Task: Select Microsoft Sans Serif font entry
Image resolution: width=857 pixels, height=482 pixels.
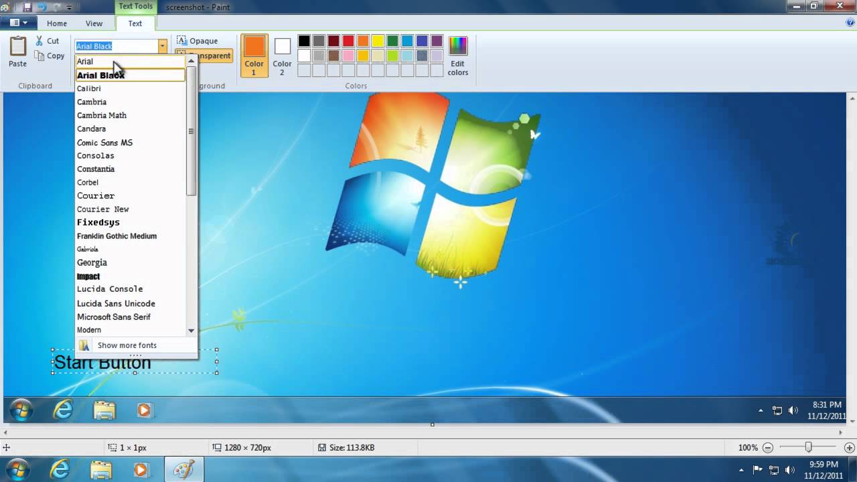Action: pos(130,317)
